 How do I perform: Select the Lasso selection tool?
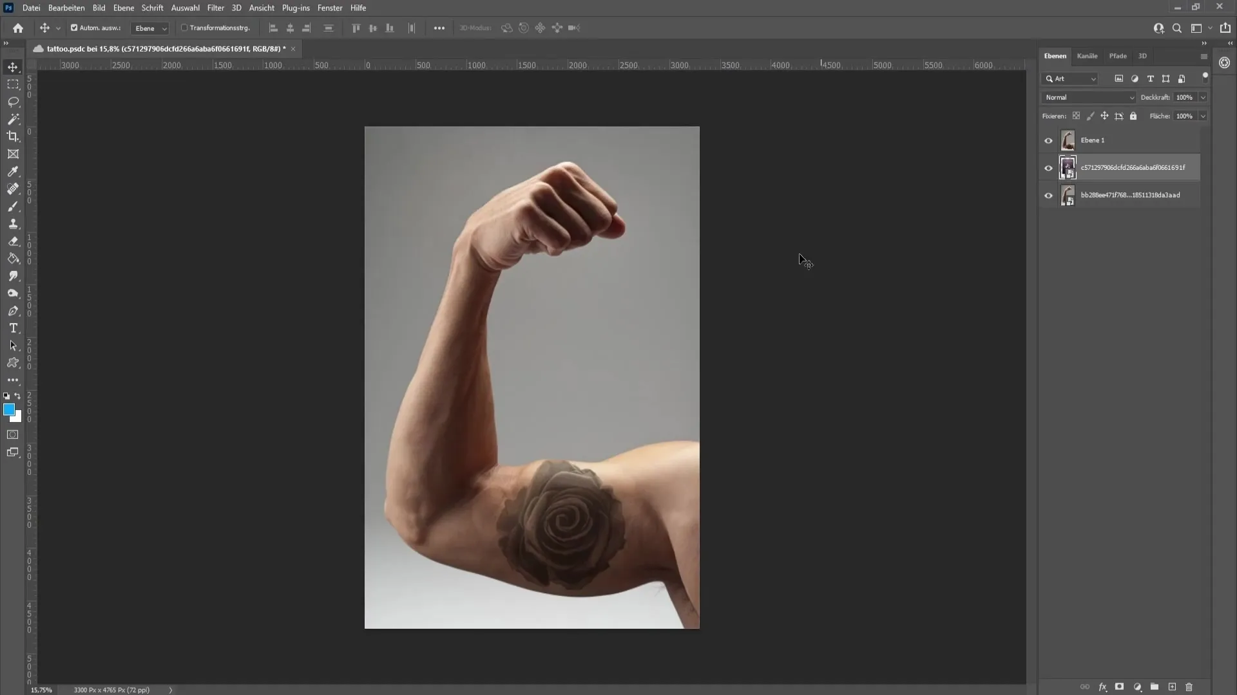click(13, 101)
